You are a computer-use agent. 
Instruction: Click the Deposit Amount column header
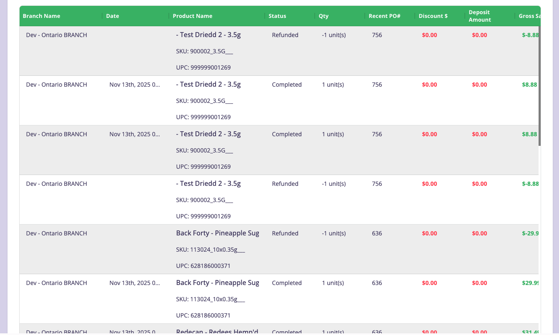pos(479,16)
